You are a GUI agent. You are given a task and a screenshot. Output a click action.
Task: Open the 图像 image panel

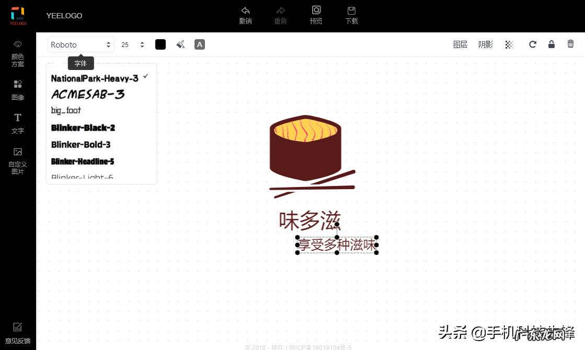(x=18, y=90)
